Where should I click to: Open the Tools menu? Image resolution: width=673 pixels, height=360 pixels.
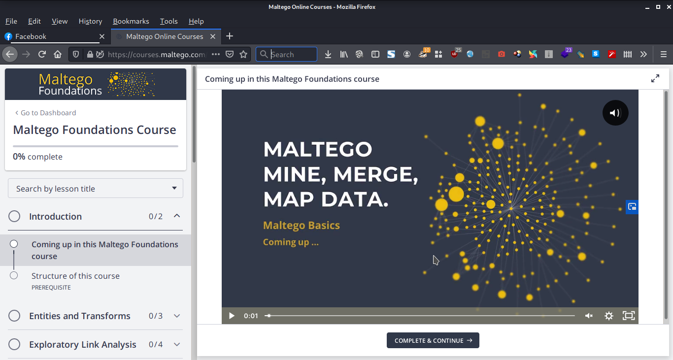click(168, 21)
